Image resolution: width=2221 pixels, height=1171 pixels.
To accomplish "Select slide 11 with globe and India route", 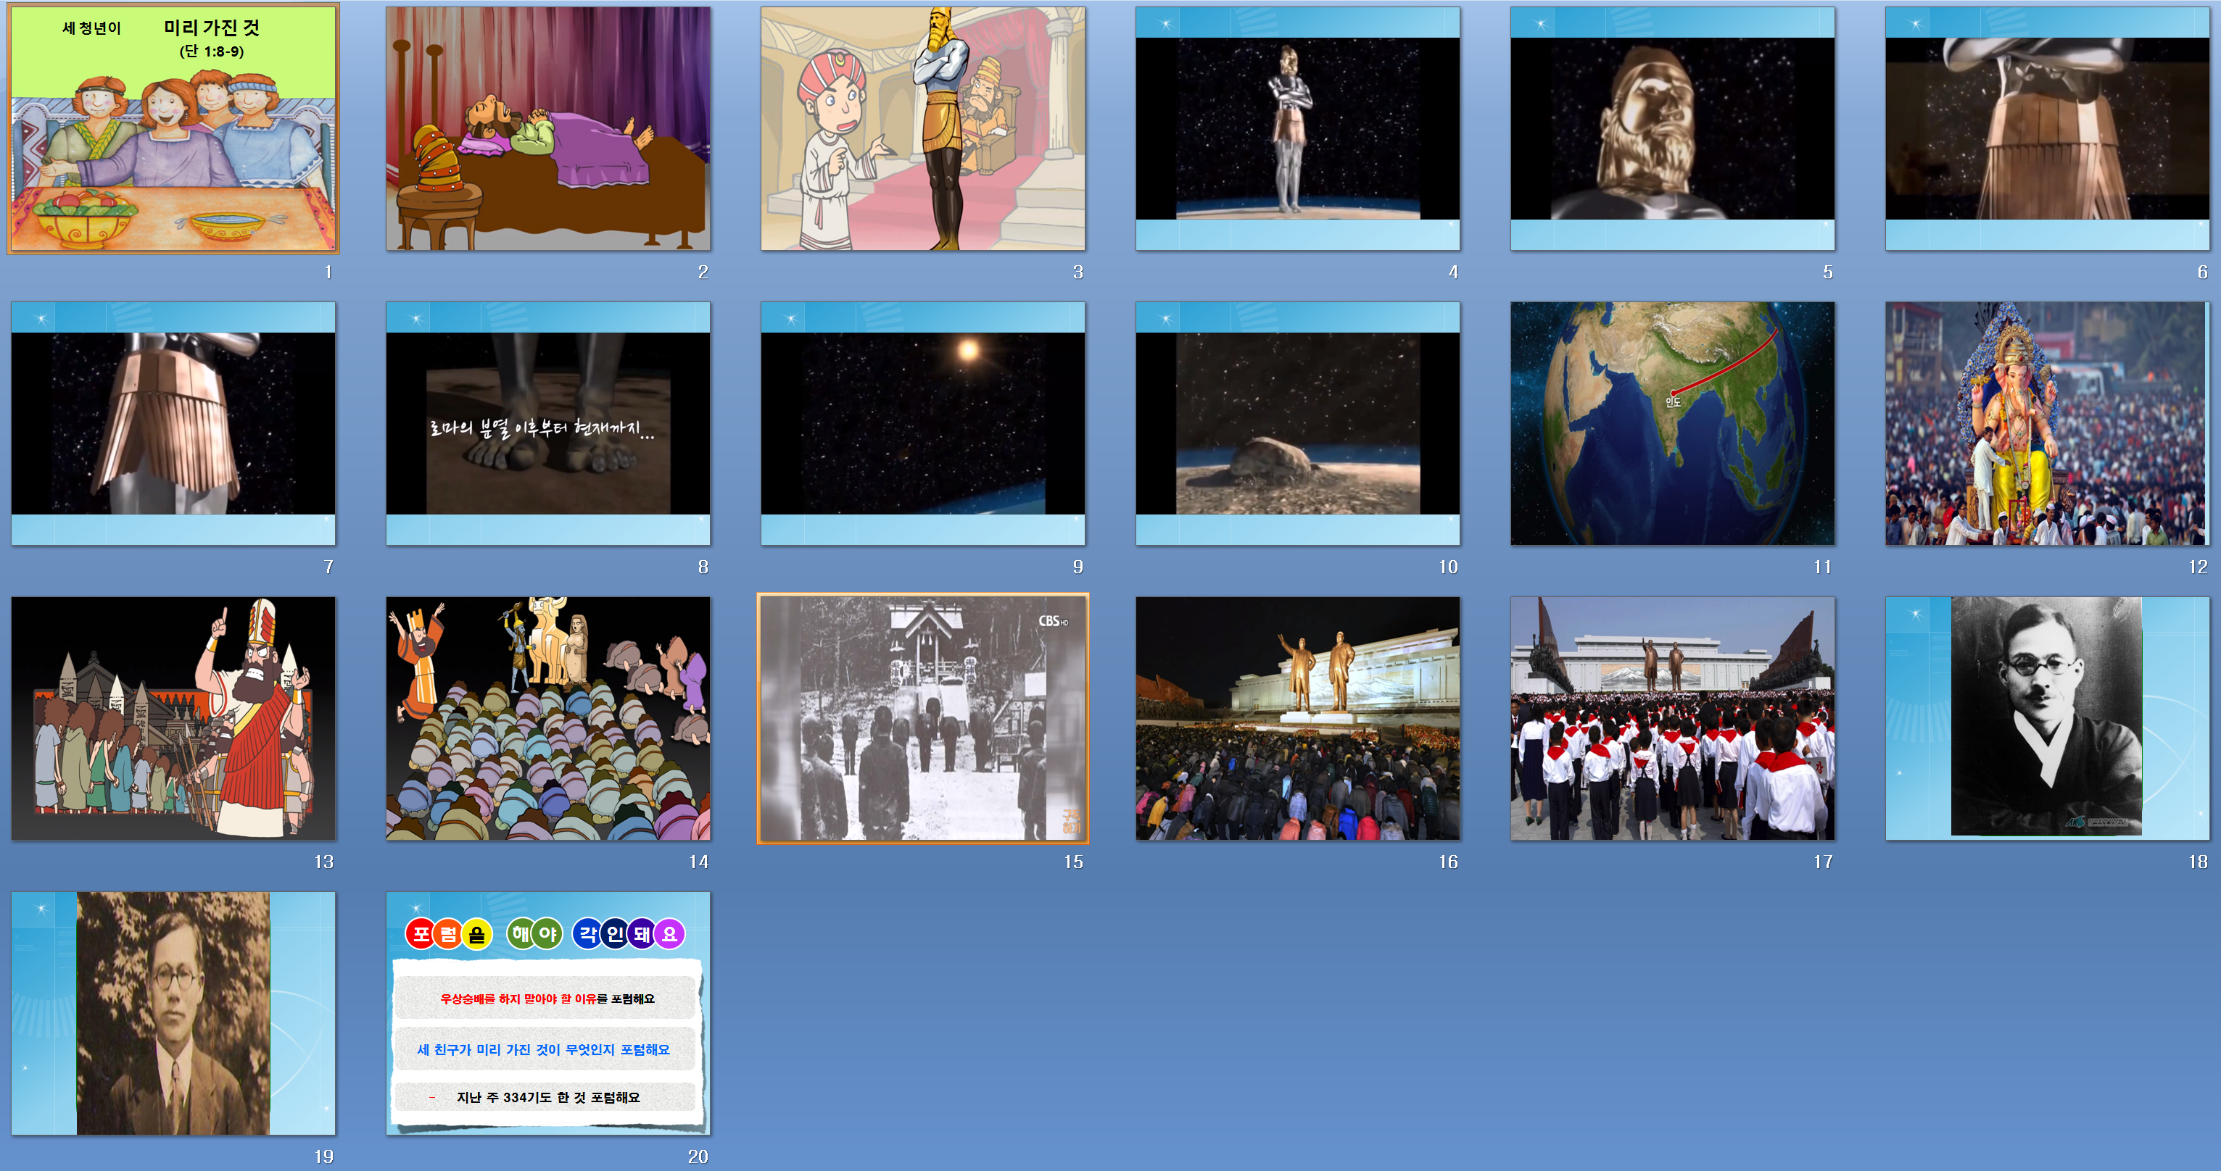I will pos(1672,423).
